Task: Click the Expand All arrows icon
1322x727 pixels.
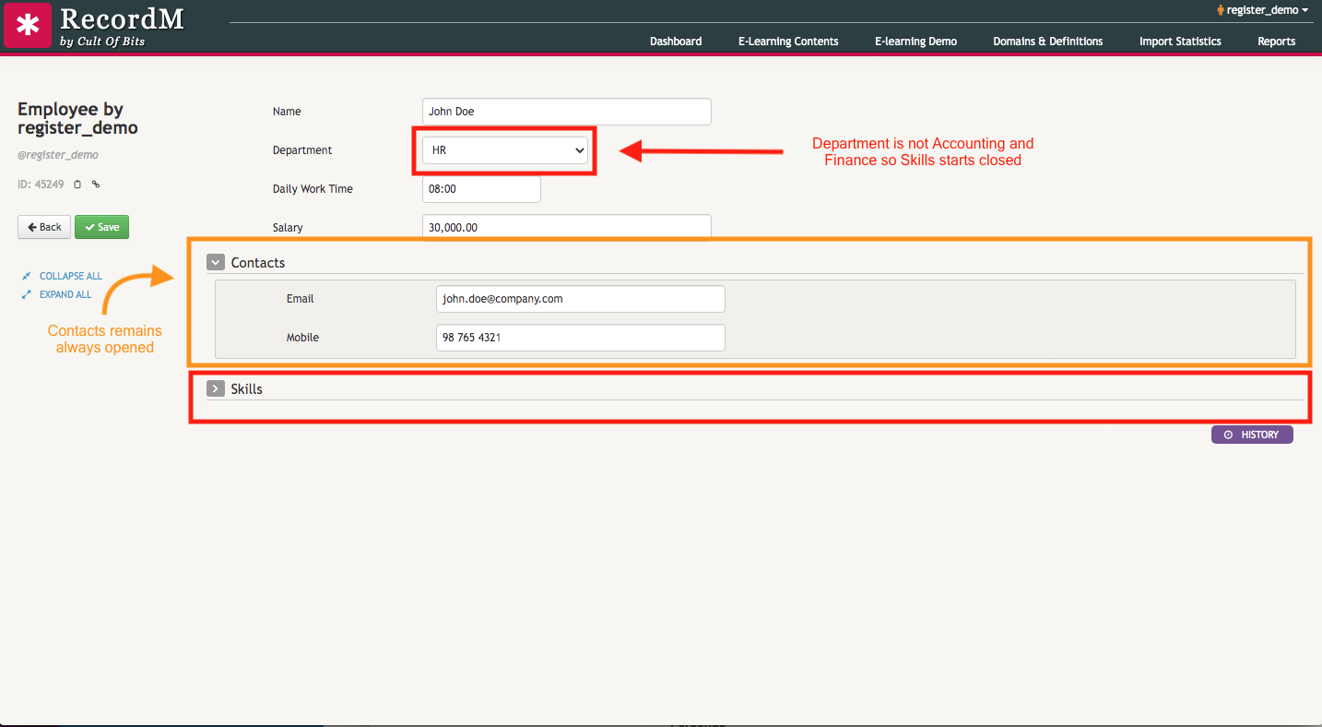Action: pos(26,293)
